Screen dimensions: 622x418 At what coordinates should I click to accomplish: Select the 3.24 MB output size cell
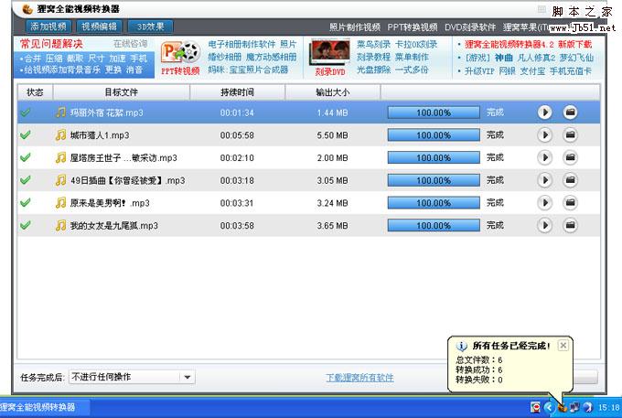click(332, 203)
